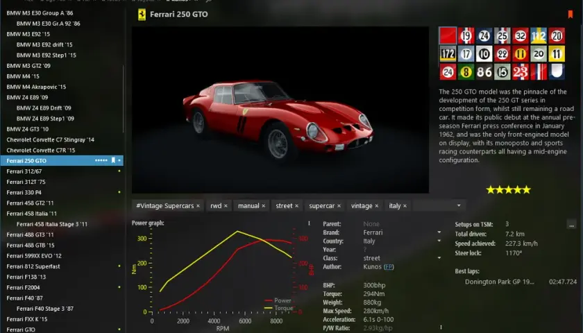This screenshot has width=583, height=333.
Task: Select the red number 20 skin
Action: [557, 35]
